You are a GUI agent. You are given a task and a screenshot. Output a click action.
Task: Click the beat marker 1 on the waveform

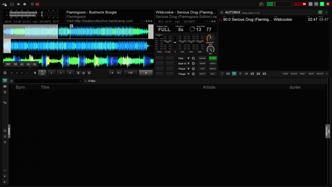pos(71,26)
